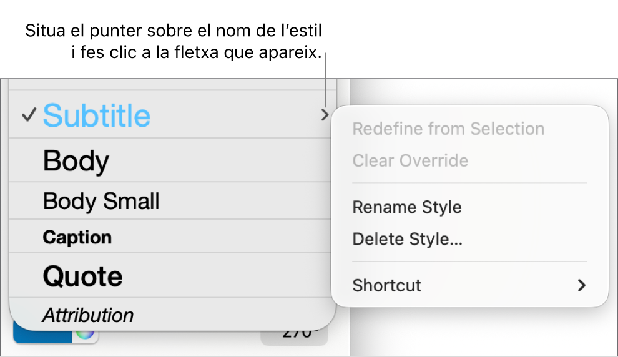Open the Shortcut menu entry
Viewport: 618px width, 357px height.
(x=387, y=285)
